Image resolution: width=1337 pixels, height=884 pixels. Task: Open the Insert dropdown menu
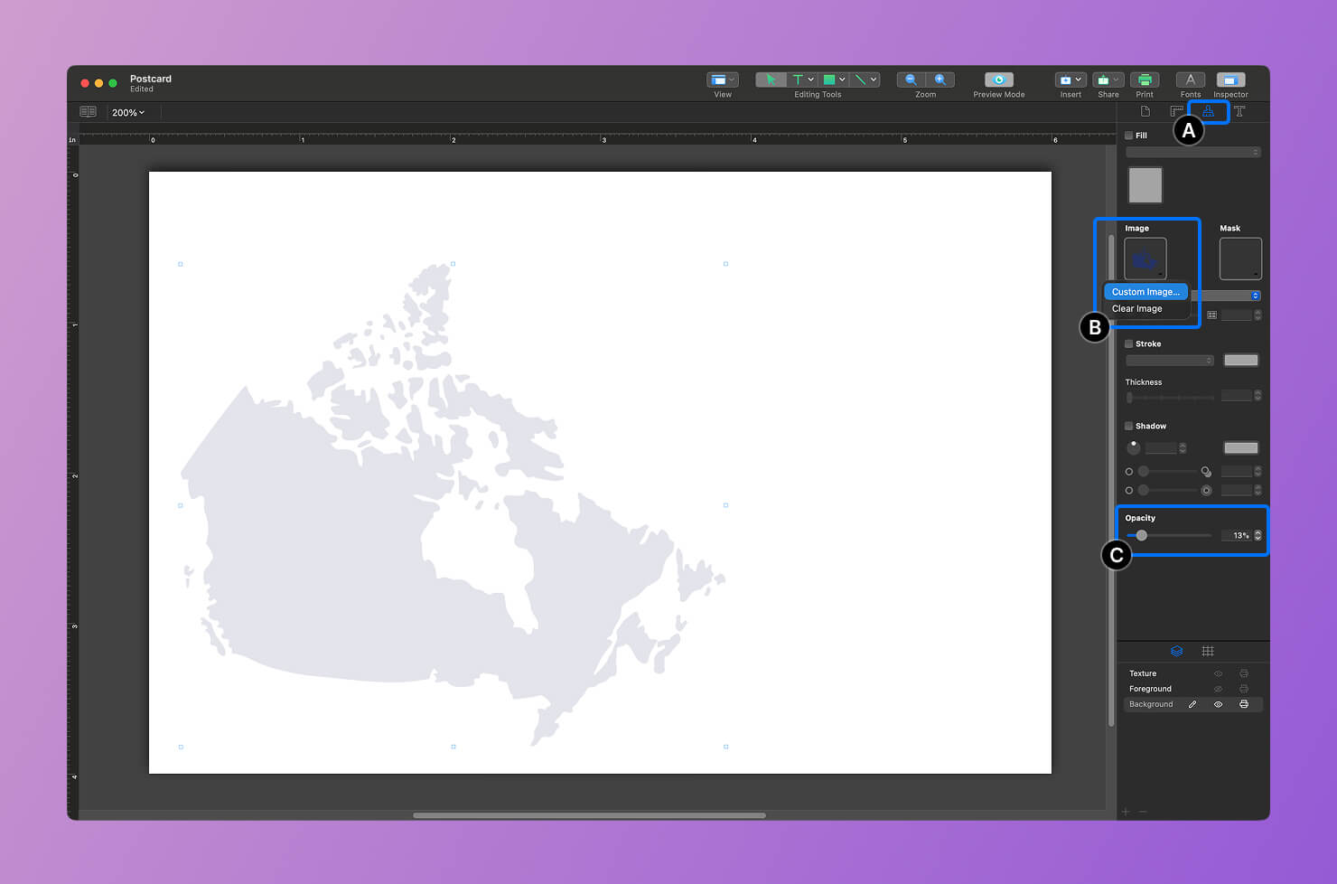[1070, 80]
